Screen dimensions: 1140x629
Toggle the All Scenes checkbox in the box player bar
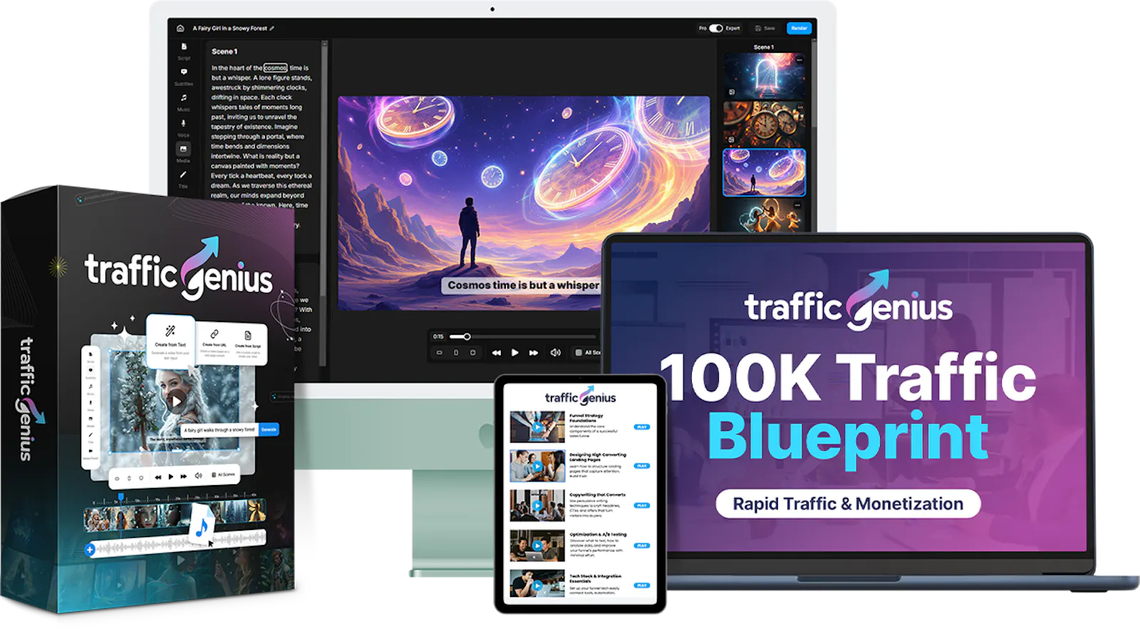point(214,474)
